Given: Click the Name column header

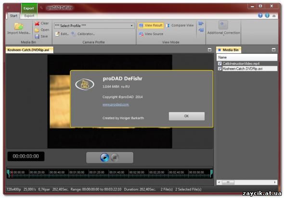Looking at the screenshot, I should [x=247, y=57].
